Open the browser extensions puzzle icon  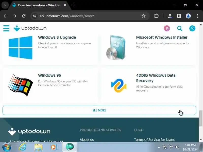coord(156,16)
